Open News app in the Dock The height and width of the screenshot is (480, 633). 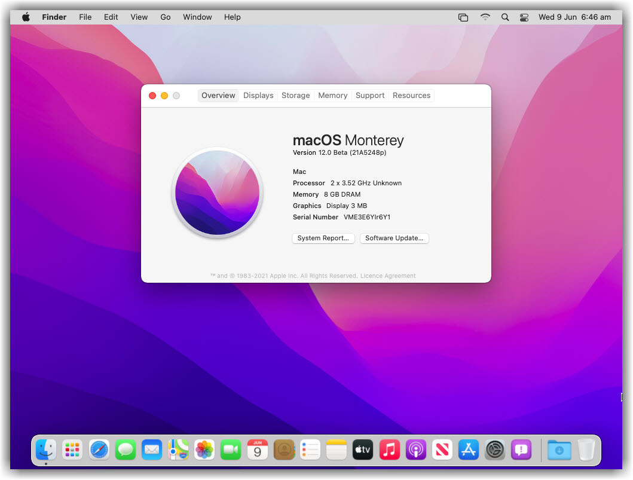442,450
